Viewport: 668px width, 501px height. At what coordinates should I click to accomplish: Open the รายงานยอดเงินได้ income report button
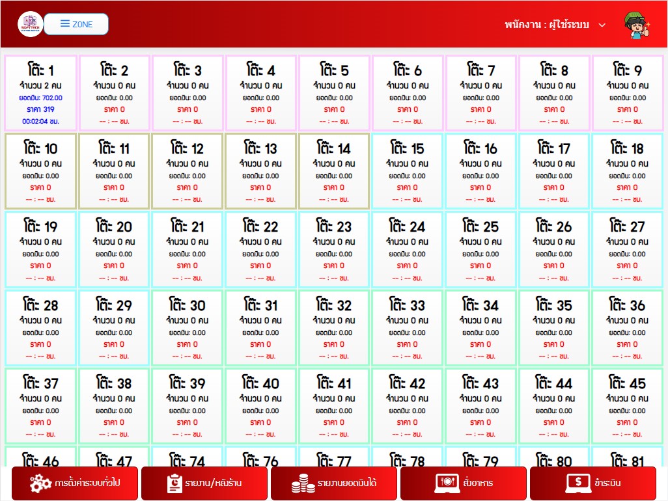click(x=333, y=483)
